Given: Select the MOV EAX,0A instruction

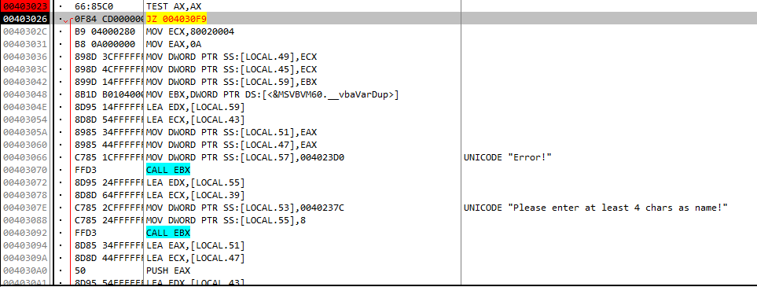Looking at the screenshot, I should (175, 44).
